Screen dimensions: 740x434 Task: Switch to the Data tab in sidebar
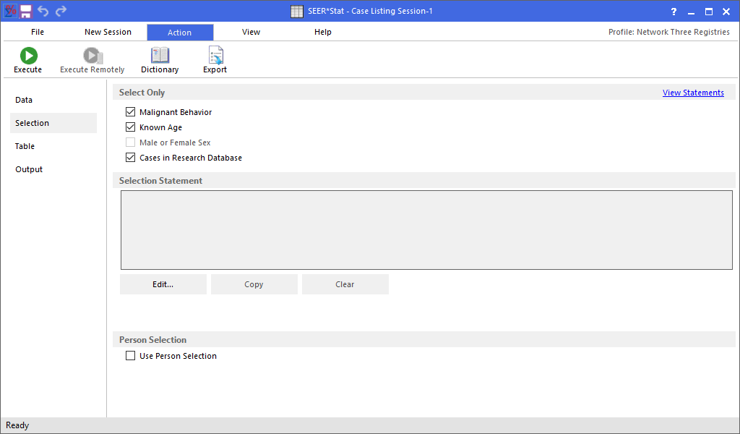click(x=24, y=100)
